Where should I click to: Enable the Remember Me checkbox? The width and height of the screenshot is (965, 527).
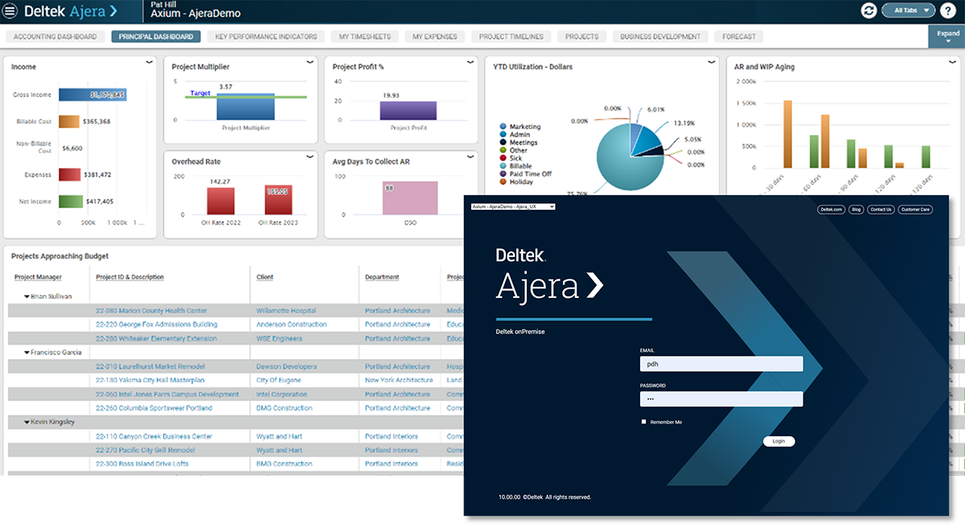coord(644,422)
